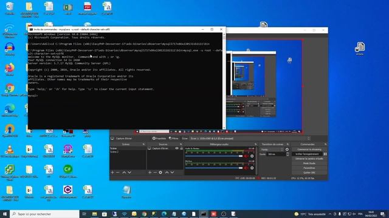Click the command prompt title bar icon
The height and width of the screenshot is (218, 389).
31,29
